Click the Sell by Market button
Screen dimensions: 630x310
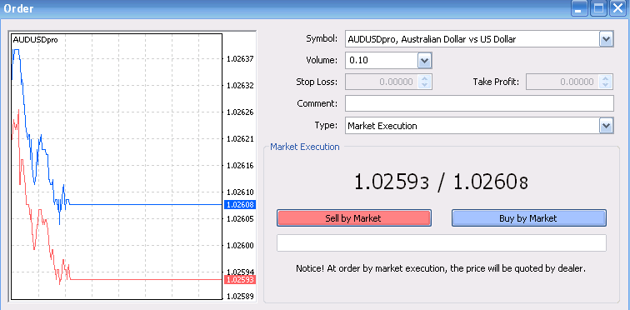[x=353, y=218]
